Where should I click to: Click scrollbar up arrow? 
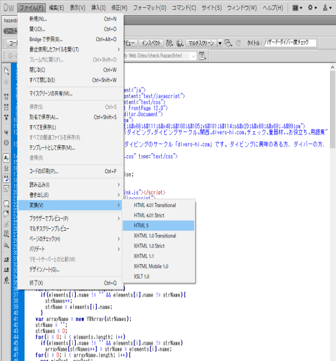(332, 67)
